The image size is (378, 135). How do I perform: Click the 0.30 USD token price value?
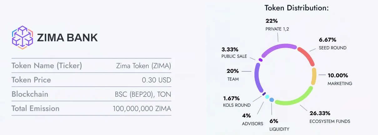(x=156, y=80)
